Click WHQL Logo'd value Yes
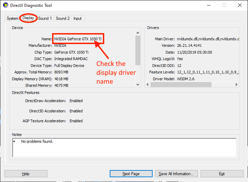Screen dimensions: 248x182 pos(180,59)
